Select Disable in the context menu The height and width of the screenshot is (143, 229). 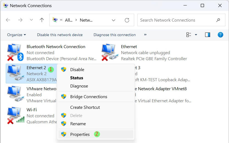[x=77, y=69]
